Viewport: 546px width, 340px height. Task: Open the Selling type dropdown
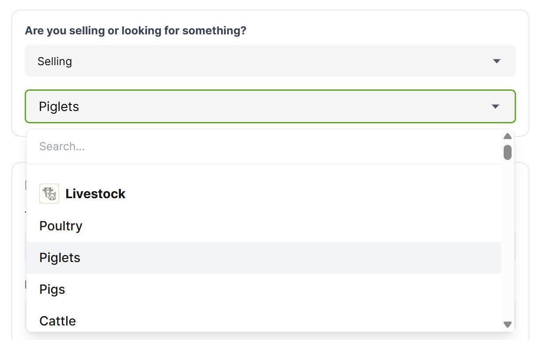click(x=270, y=61)
